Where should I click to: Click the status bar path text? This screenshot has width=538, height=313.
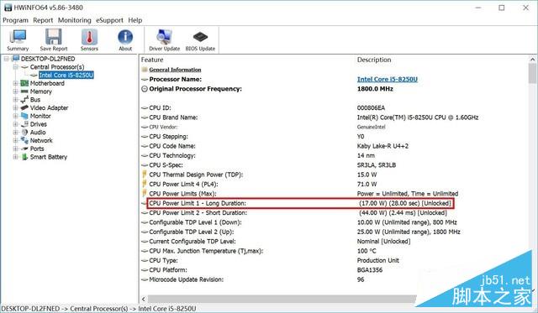99,309
